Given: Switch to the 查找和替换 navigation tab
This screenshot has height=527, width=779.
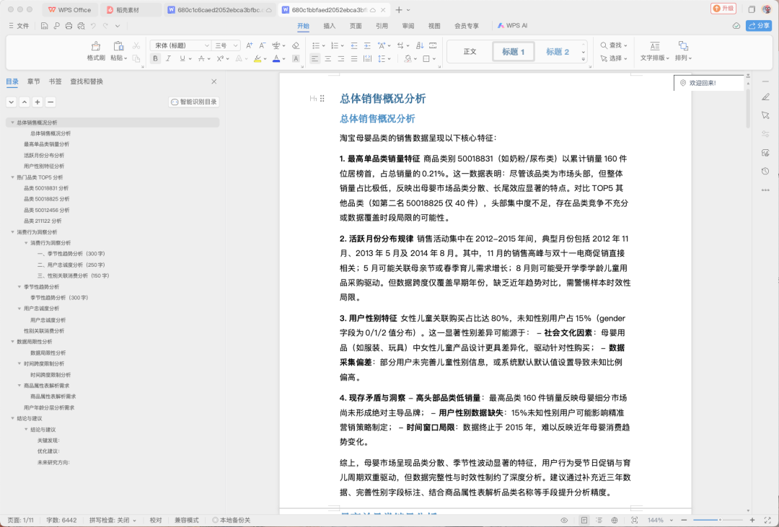Looking at the screenshot, I should [x=87, y=81].
